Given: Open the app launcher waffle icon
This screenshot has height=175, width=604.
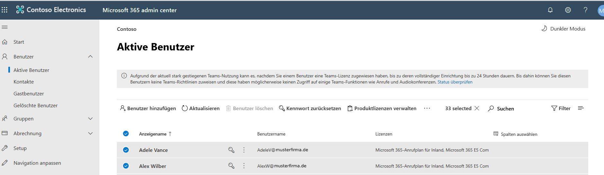Looking at the screenshot, I should pyautogui.click(x=4, y=10).
